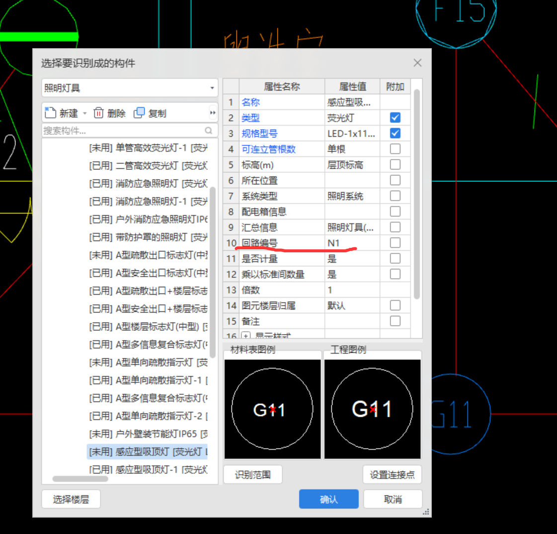Screen dimensions: 557x534
Task: Click the component list horizontal scrollbar
Action: (80, 478)
